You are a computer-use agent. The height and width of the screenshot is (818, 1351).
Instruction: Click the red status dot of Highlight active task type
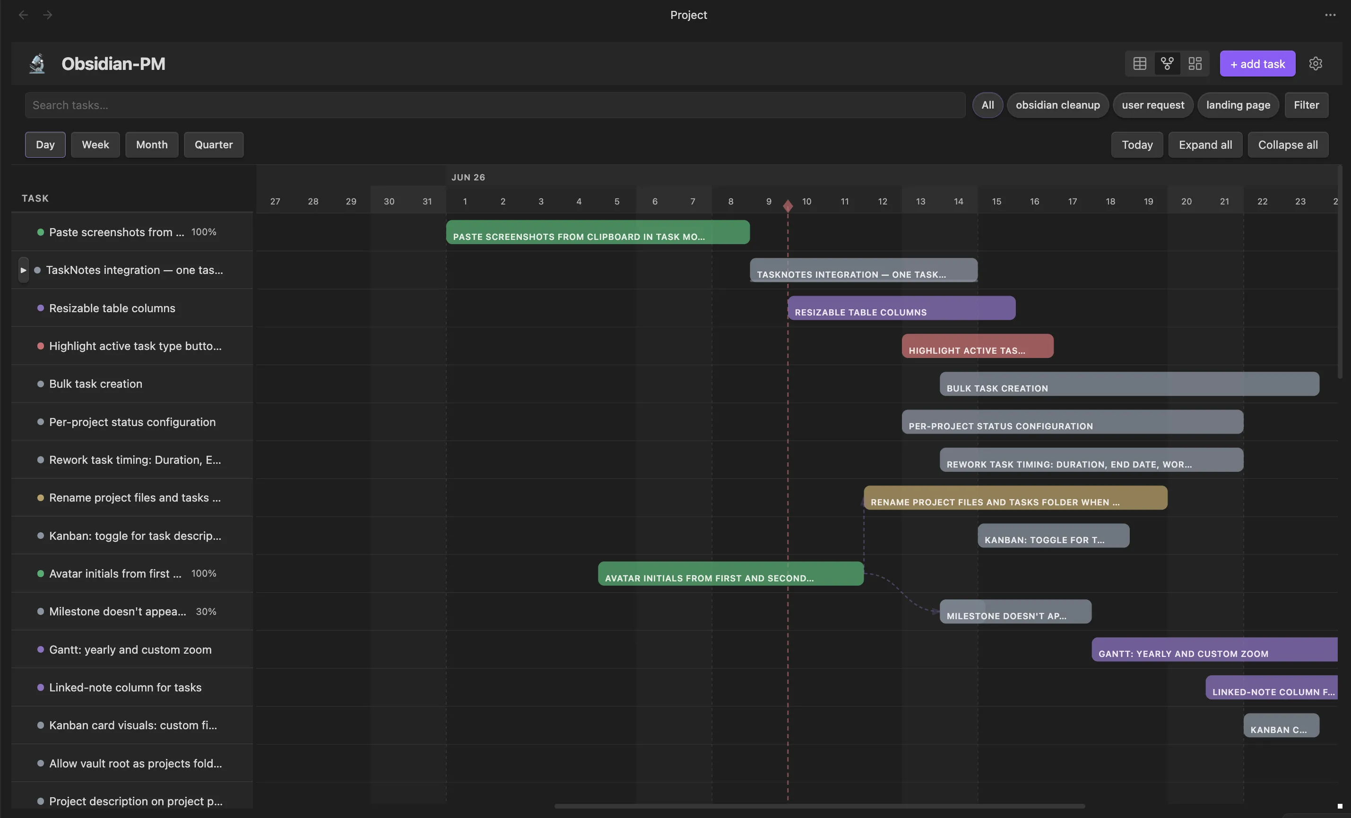[41, 346]
